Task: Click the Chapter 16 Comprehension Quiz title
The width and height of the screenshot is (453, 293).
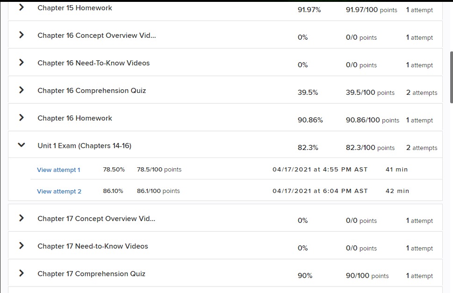Action: click(92, 91)
